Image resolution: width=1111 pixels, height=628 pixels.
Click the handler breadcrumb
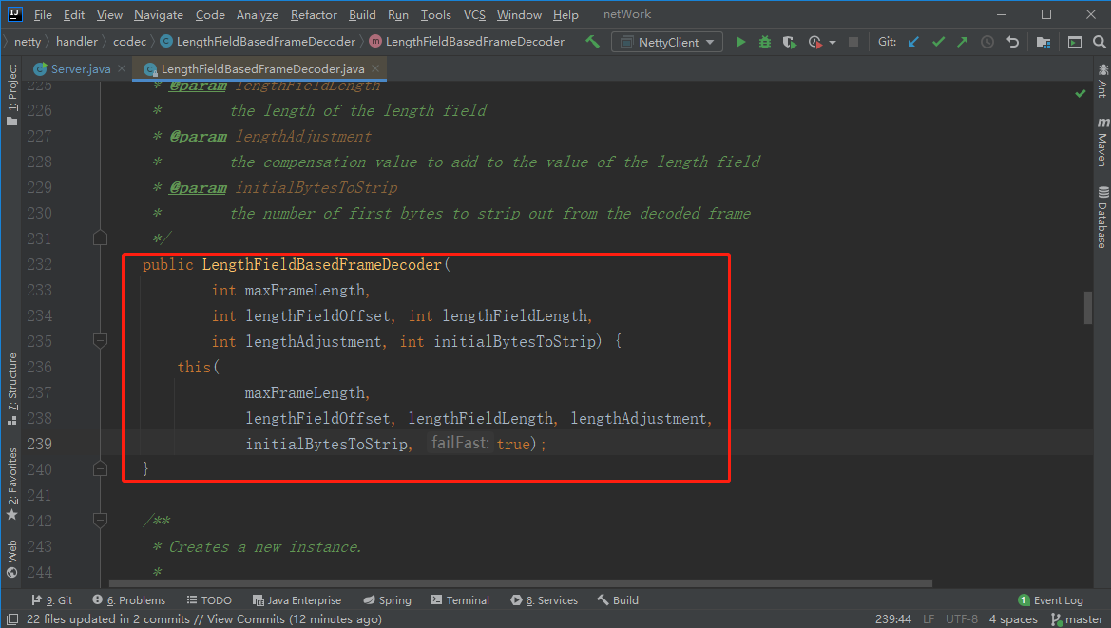[x=77, y=42]
